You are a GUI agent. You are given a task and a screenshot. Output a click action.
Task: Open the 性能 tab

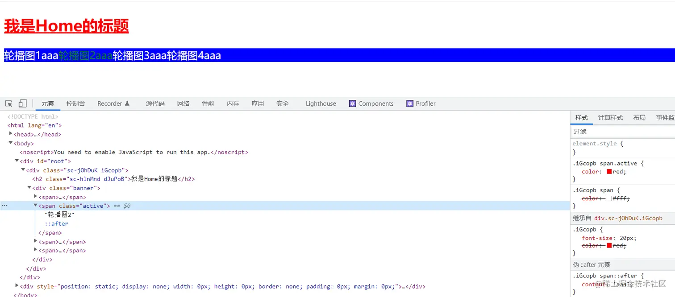(208, 103)
